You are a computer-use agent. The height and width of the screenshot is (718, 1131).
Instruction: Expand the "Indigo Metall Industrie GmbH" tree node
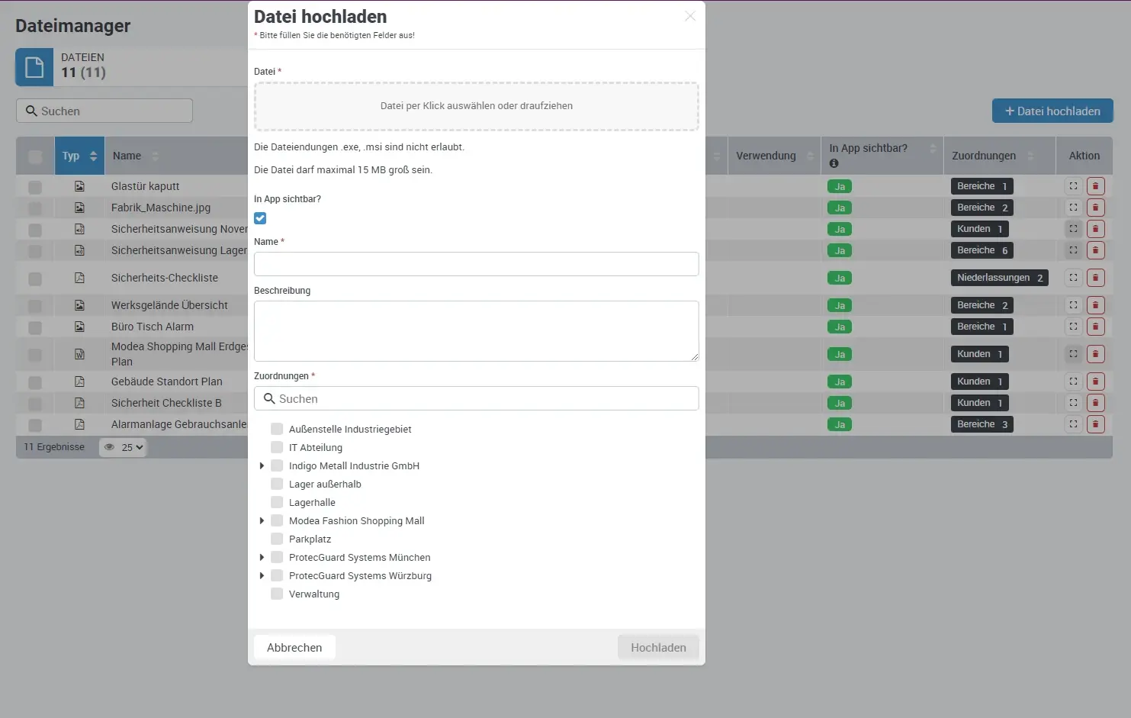(262, 465)
